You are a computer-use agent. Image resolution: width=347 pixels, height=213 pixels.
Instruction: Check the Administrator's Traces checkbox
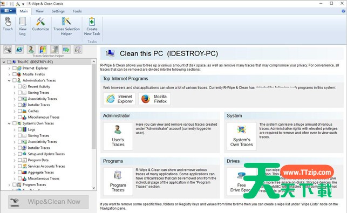(x=15, y=80)
